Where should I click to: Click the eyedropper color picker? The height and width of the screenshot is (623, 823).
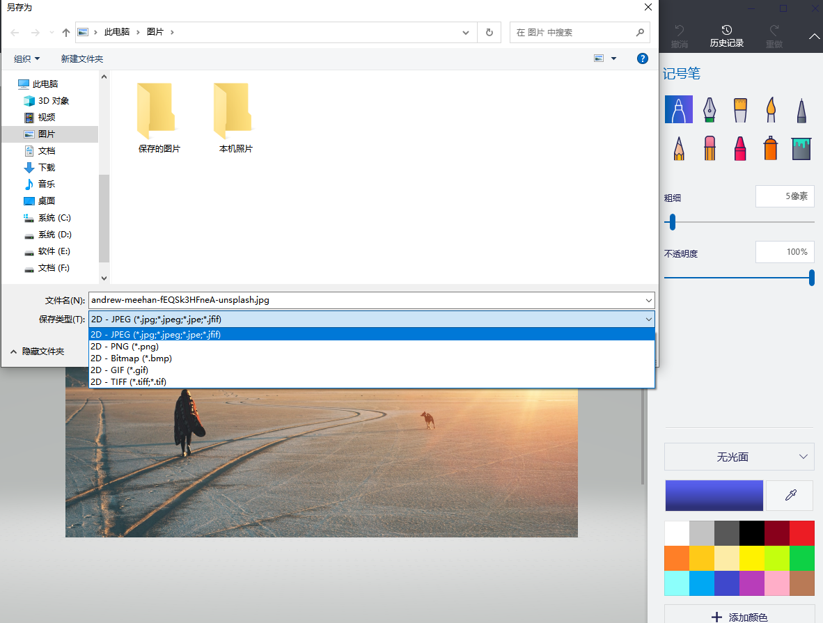(x=790, y=495)
